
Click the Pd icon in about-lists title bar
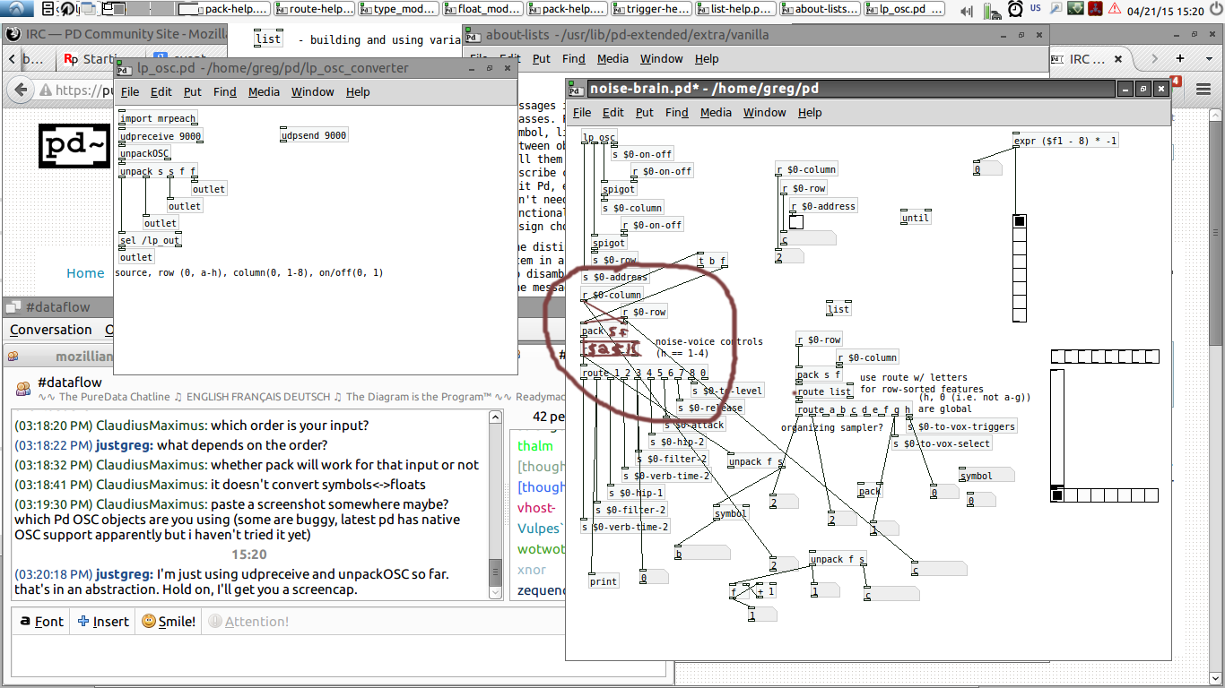pos(473,36)
